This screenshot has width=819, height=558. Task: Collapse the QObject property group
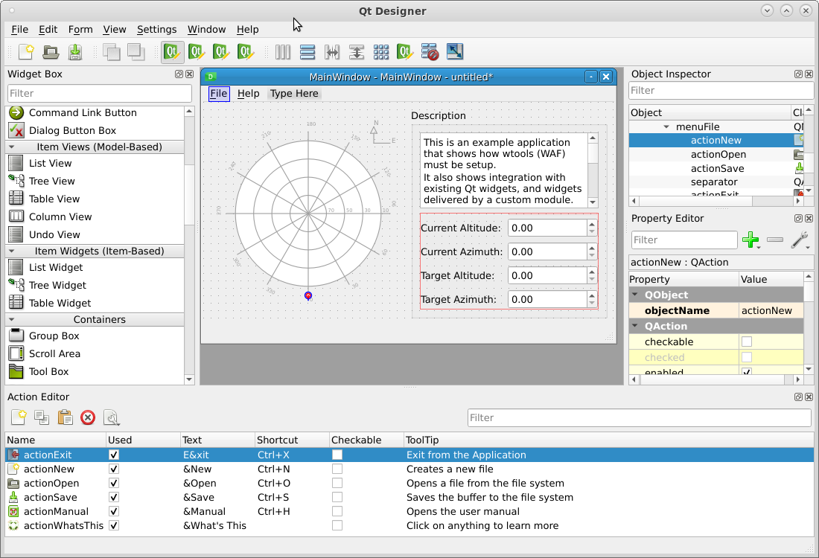[637, 295]
